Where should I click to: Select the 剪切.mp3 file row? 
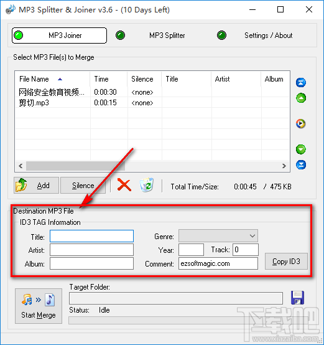[x=152, y=103]
